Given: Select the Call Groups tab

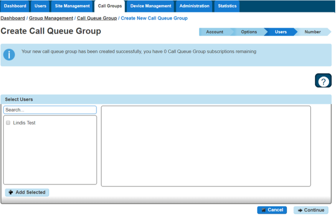Looking at the screenshot, I should (x=110, y=6).
